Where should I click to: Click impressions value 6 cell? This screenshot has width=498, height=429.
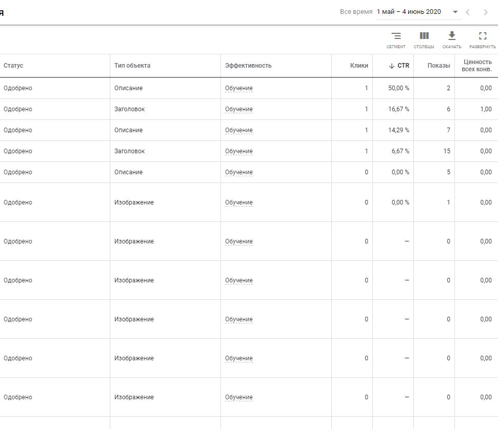(x=448, y=109)
